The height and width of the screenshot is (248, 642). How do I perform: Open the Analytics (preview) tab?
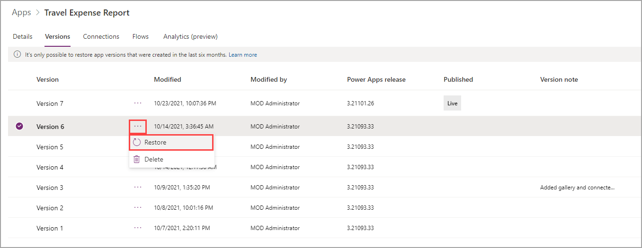tap(190, 36)
